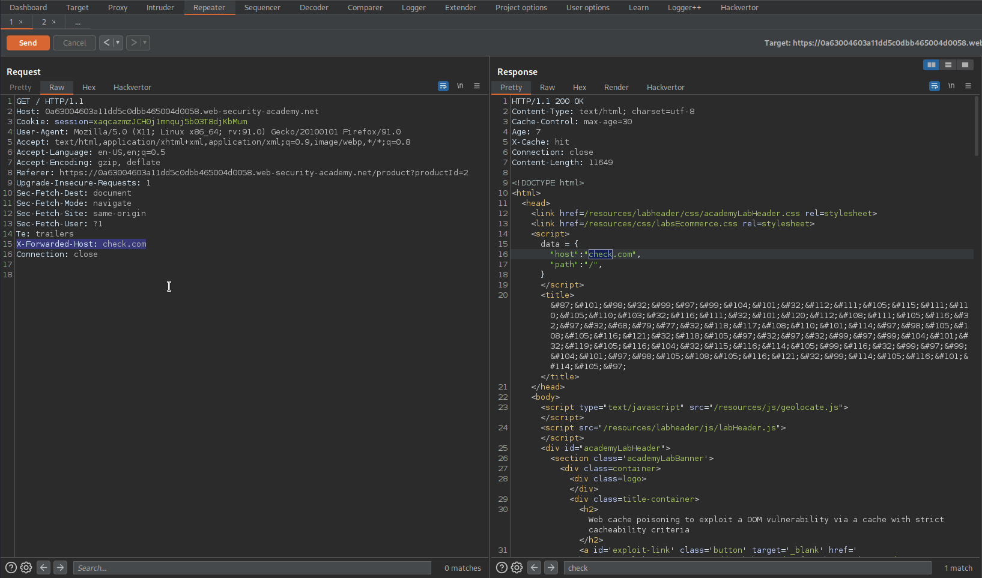
Task: Select Repeater tab 2
Action: pyautogui.click(x=44, y=22)
